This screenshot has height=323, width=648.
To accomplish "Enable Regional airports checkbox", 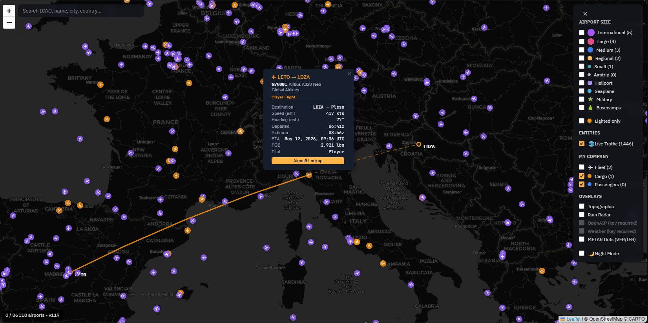I will click(x=582, y=58).
